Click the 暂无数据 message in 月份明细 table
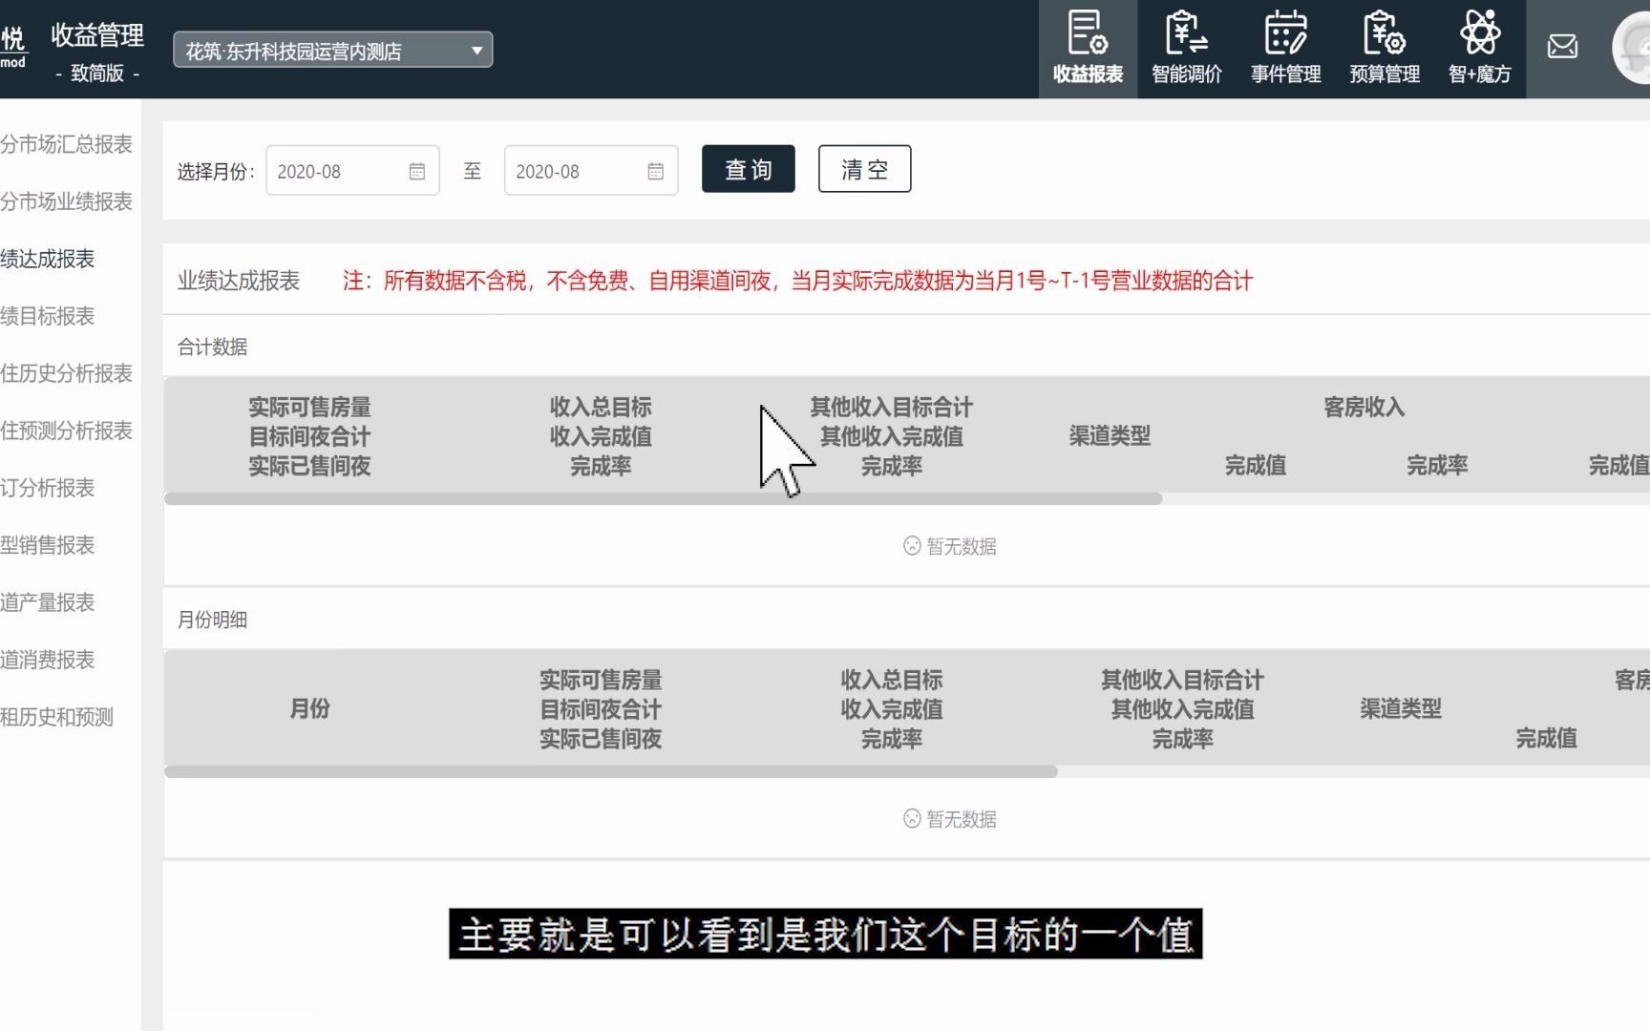 point(950,819)
